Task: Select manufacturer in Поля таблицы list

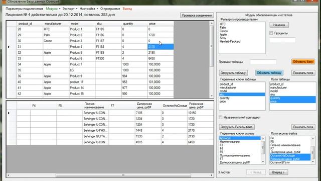Action: click(292, 87)
